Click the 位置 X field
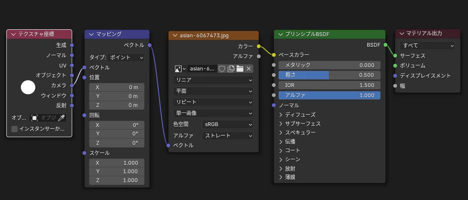 click(x=117, y=87)
